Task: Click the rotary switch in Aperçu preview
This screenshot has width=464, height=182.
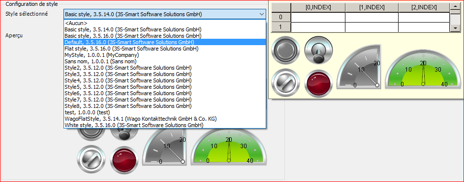Action: click(91, 160)
